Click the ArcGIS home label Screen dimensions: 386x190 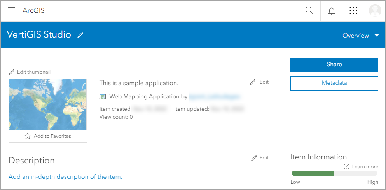click(33, 10)
